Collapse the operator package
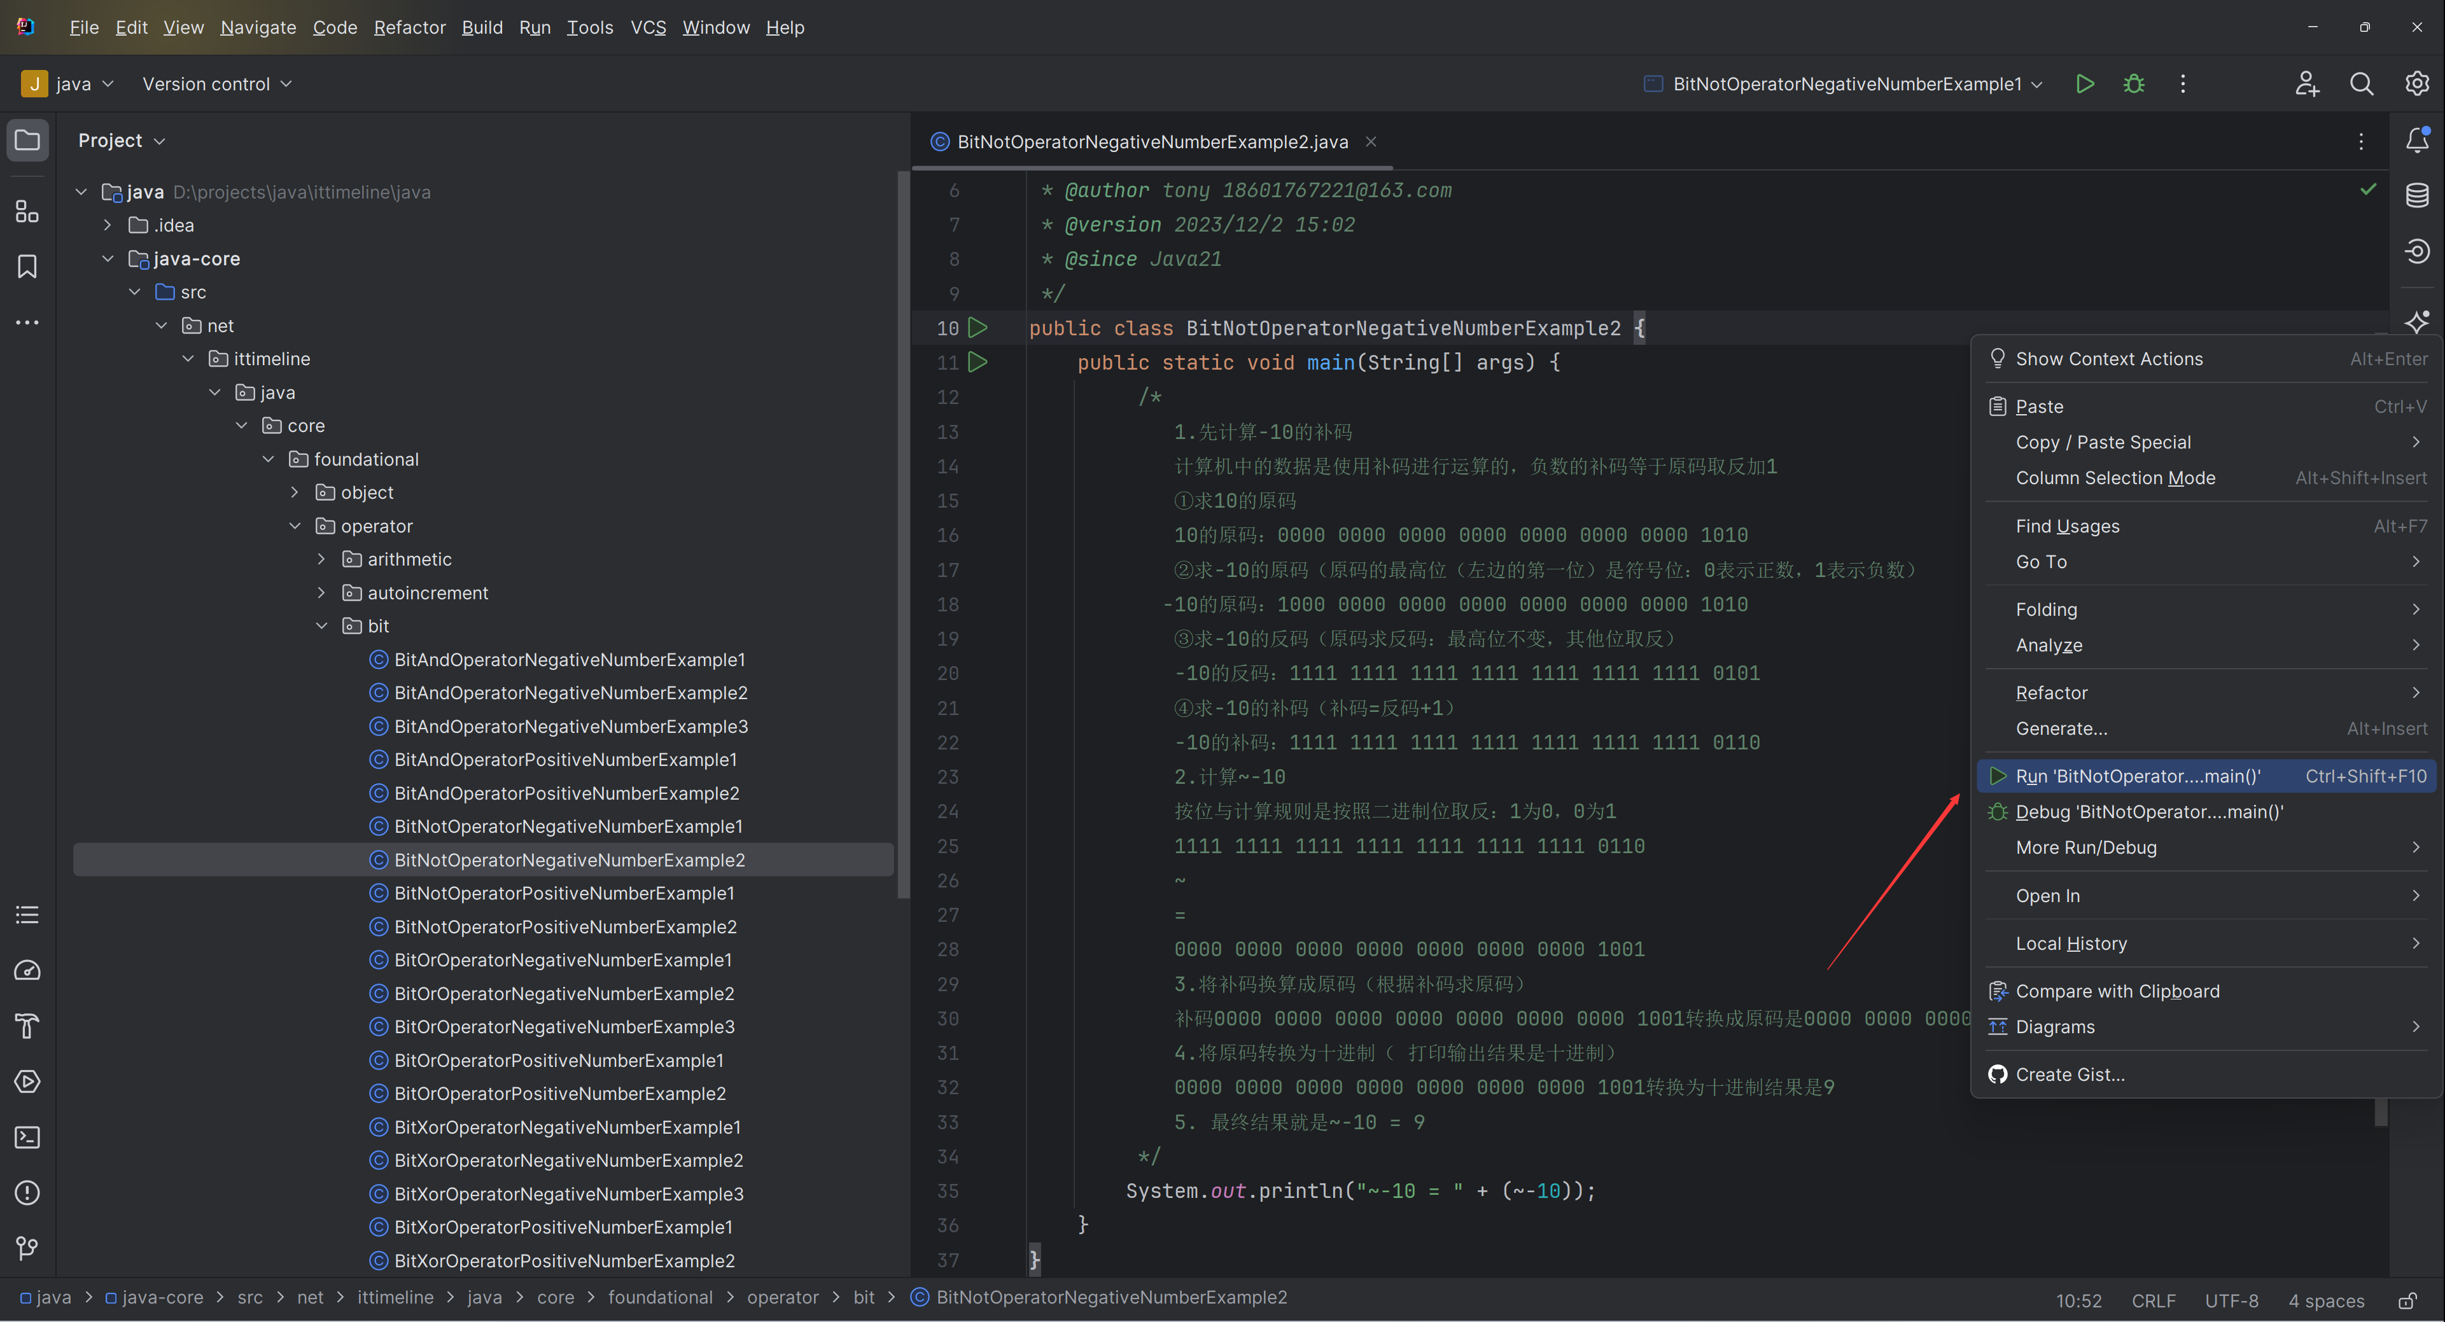This screenshot has height=1322, width=2445. click(294, 525)
